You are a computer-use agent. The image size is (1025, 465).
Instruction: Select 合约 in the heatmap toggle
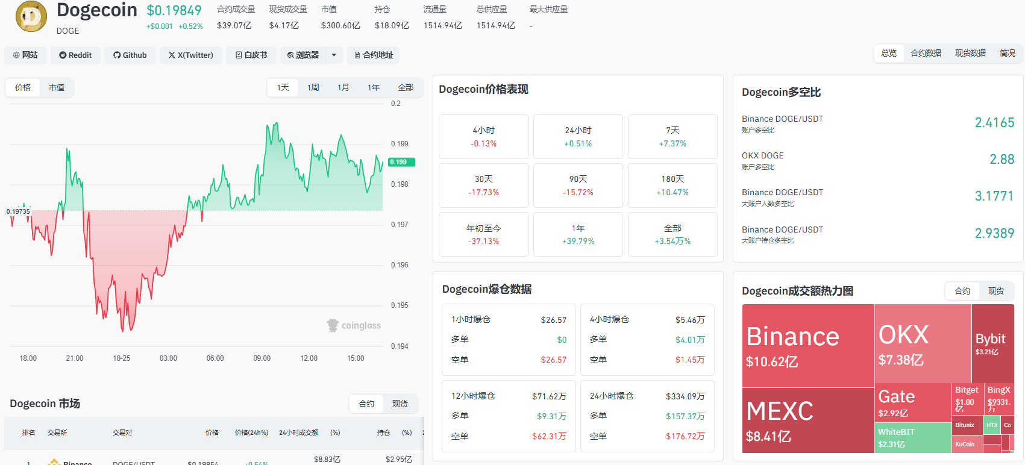click(962, 291)
